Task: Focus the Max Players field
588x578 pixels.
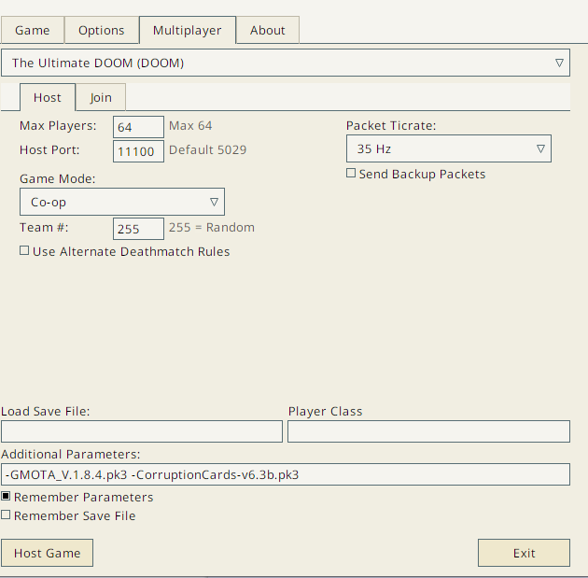Action: (x=138, y=127)
